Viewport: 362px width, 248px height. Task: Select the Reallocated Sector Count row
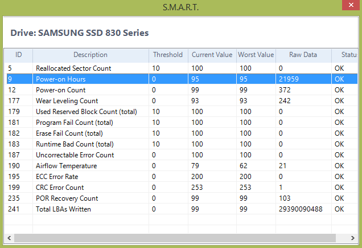[181, 68]
